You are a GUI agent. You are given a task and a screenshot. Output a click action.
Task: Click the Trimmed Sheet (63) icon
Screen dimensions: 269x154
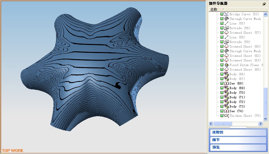click(x=227, y=61)
